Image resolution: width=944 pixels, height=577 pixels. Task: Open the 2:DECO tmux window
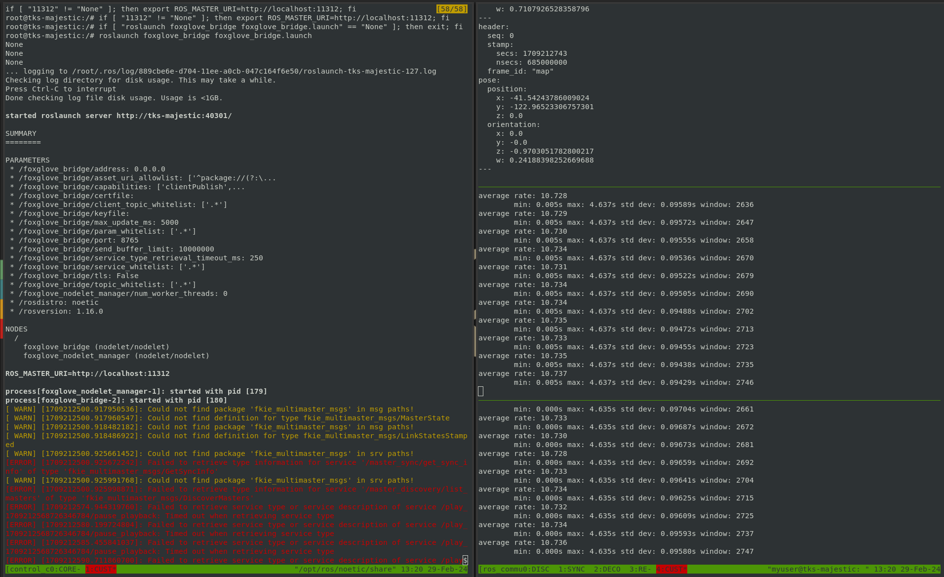click(x=607, y=569)
